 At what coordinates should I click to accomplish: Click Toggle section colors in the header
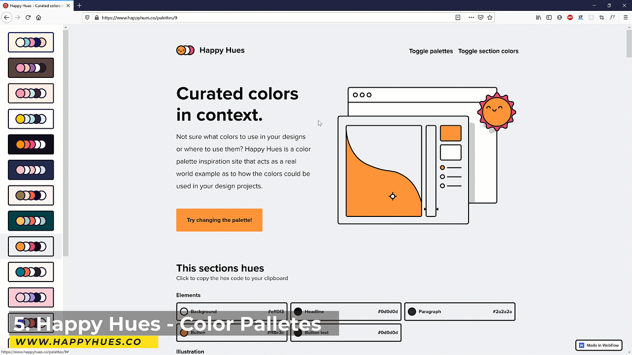pos(488,51)
